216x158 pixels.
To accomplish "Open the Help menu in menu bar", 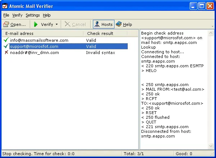I will point(47,15).
